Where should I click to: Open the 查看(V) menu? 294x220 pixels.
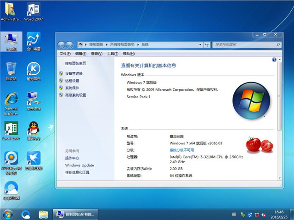coord(97,54)
